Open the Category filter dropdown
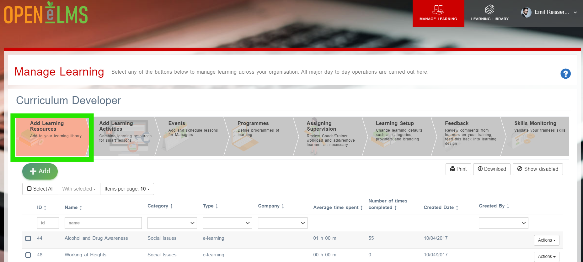Screen dimensions: 583x262 (x=172, y=223)
